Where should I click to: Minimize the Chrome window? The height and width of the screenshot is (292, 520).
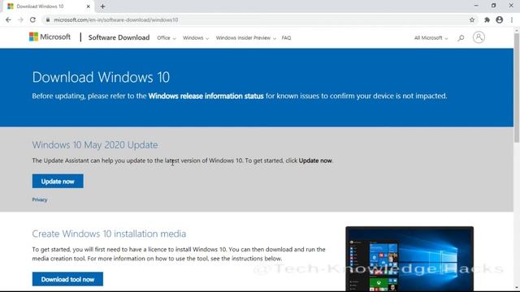pyautogui.click(x=476, y=6)
